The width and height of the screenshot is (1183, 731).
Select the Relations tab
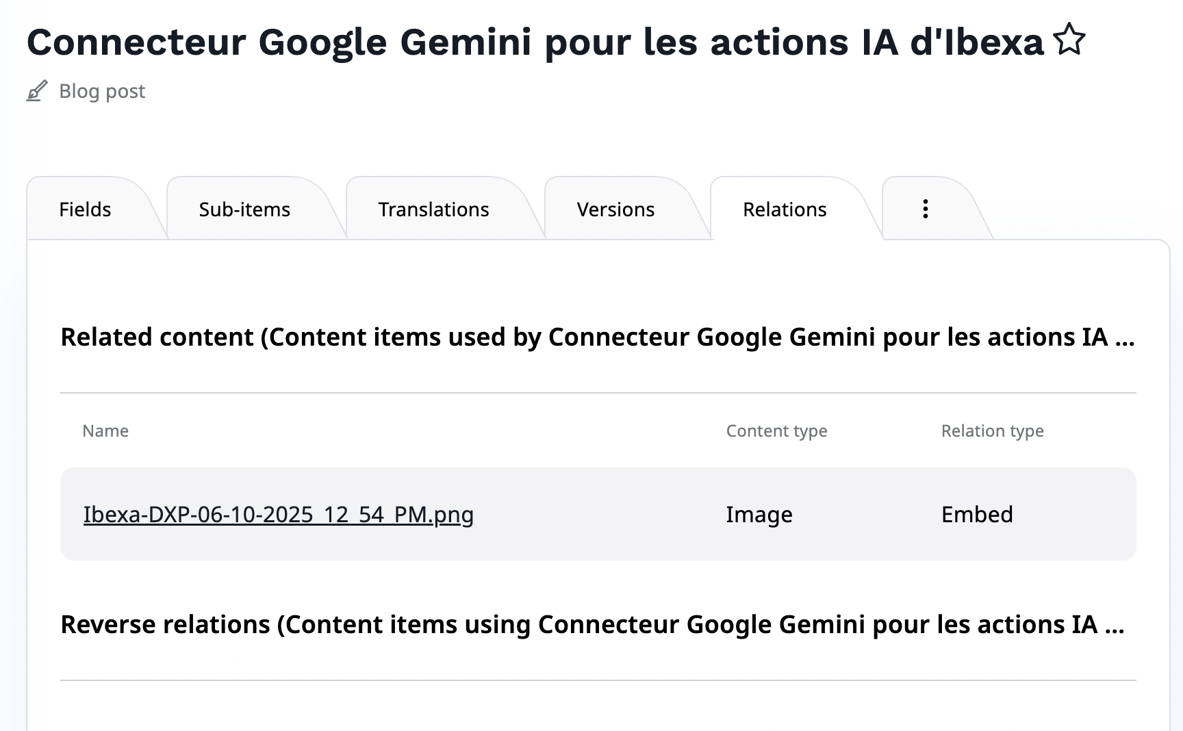point(785,209)
